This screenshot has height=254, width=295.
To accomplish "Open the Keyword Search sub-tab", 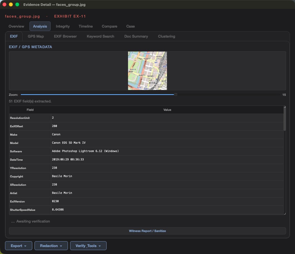I will 100,36.
